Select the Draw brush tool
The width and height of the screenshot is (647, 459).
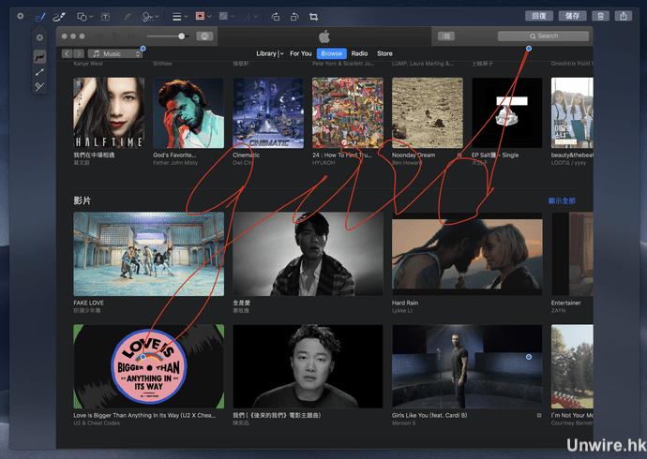click(x=59, y=17)
